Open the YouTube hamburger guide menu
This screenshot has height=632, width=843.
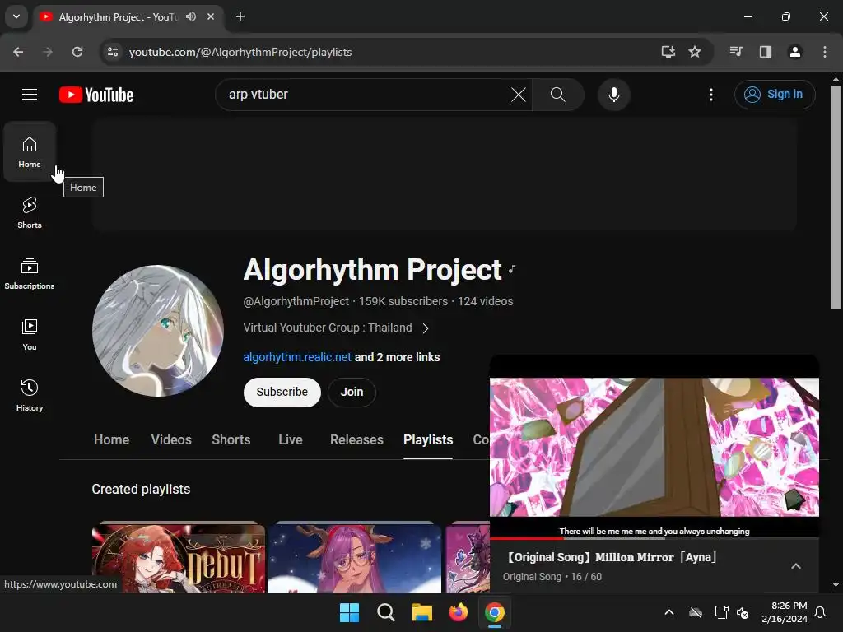pyautogui.click(x=30, y=95)
